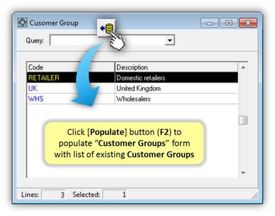
Task: Click the Wholesalers description cell
Action: point(177,99)
